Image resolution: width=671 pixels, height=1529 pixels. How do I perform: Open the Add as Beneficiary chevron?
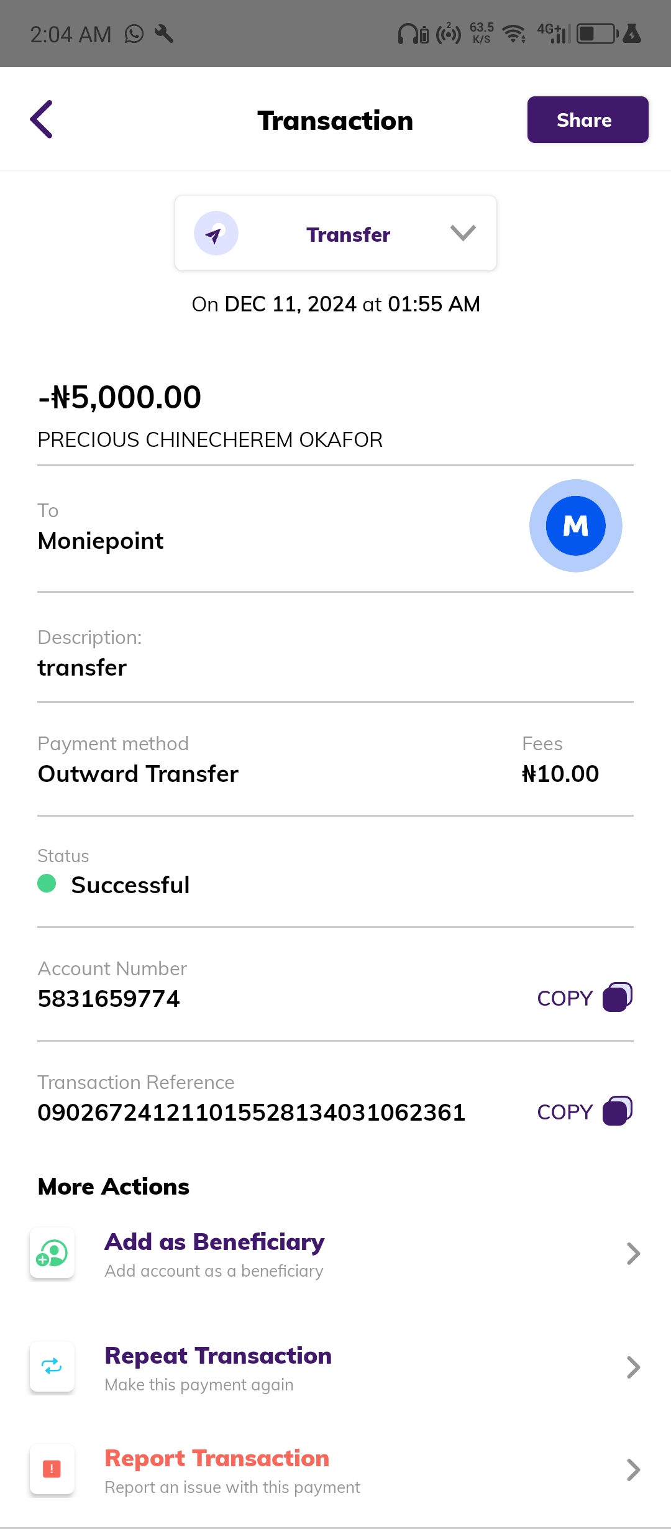pos(633,1254)
